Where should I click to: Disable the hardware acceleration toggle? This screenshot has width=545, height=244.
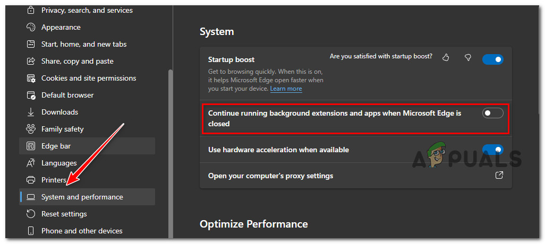(492, 150)
